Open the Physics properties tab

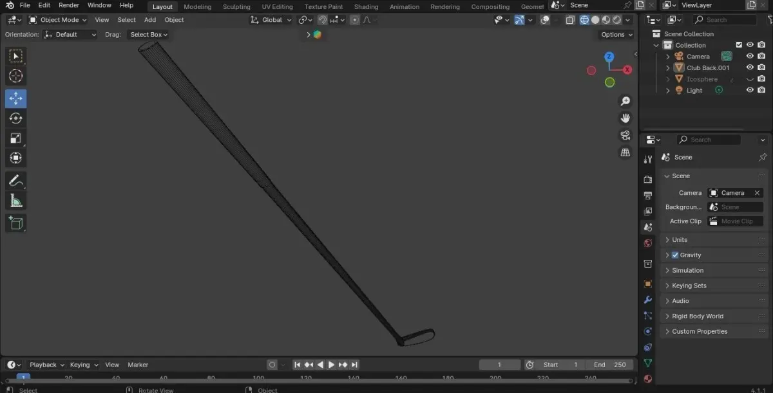(x=648, y=331)
